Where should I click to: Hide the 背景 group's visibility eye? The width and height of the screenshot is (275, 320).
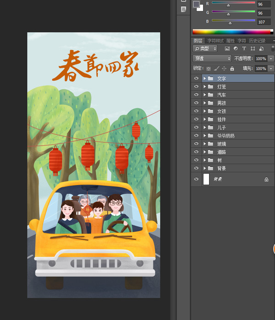[x=196, y=168]
